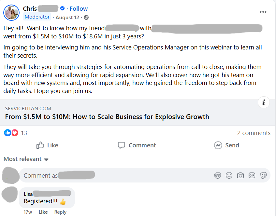Like the post with thumbs up button
The image size is (276, 216).
pyautogui.click(x=47, y=145)
